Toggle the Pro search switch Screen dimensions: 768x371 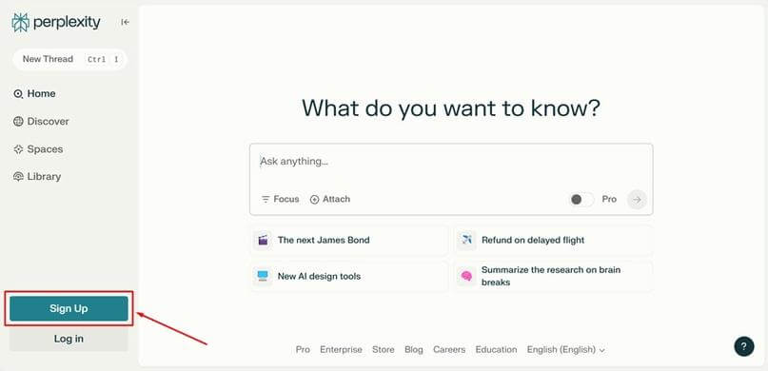(581, 199)
